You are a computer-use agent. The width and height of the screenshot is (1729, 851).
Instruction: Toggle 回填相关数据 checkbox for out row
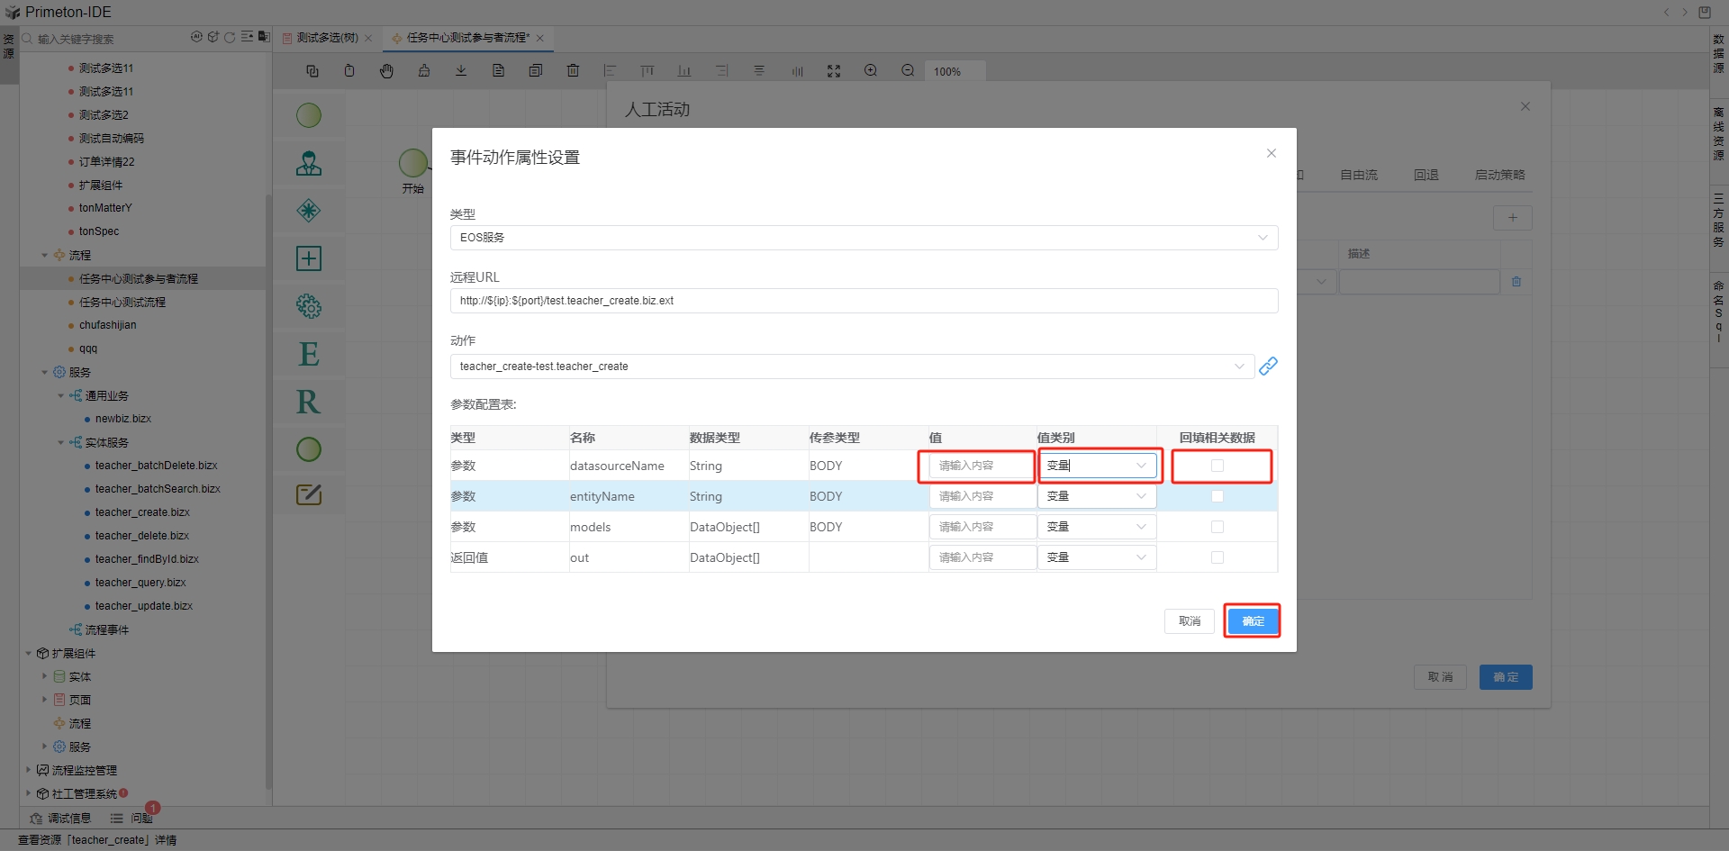point(1218,557)
